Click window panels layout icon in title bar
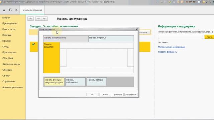Image resolution: width=214 pixels, height=120 pixels. [199, 2]
